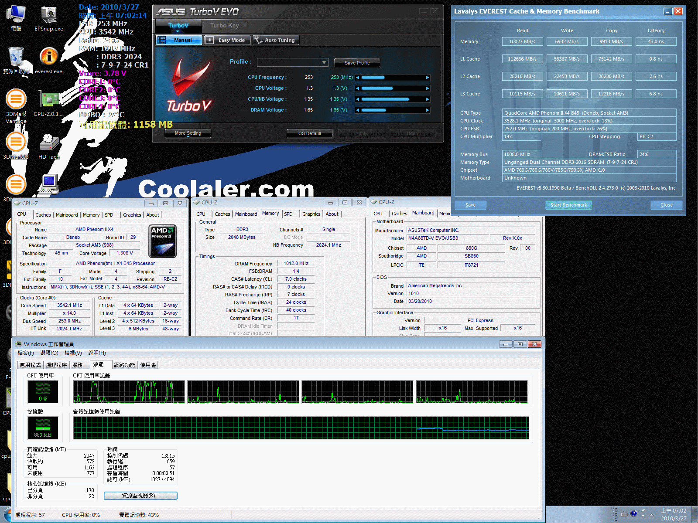Select Mainboard tab in CPU-Z Memory window

coord(246,214)
